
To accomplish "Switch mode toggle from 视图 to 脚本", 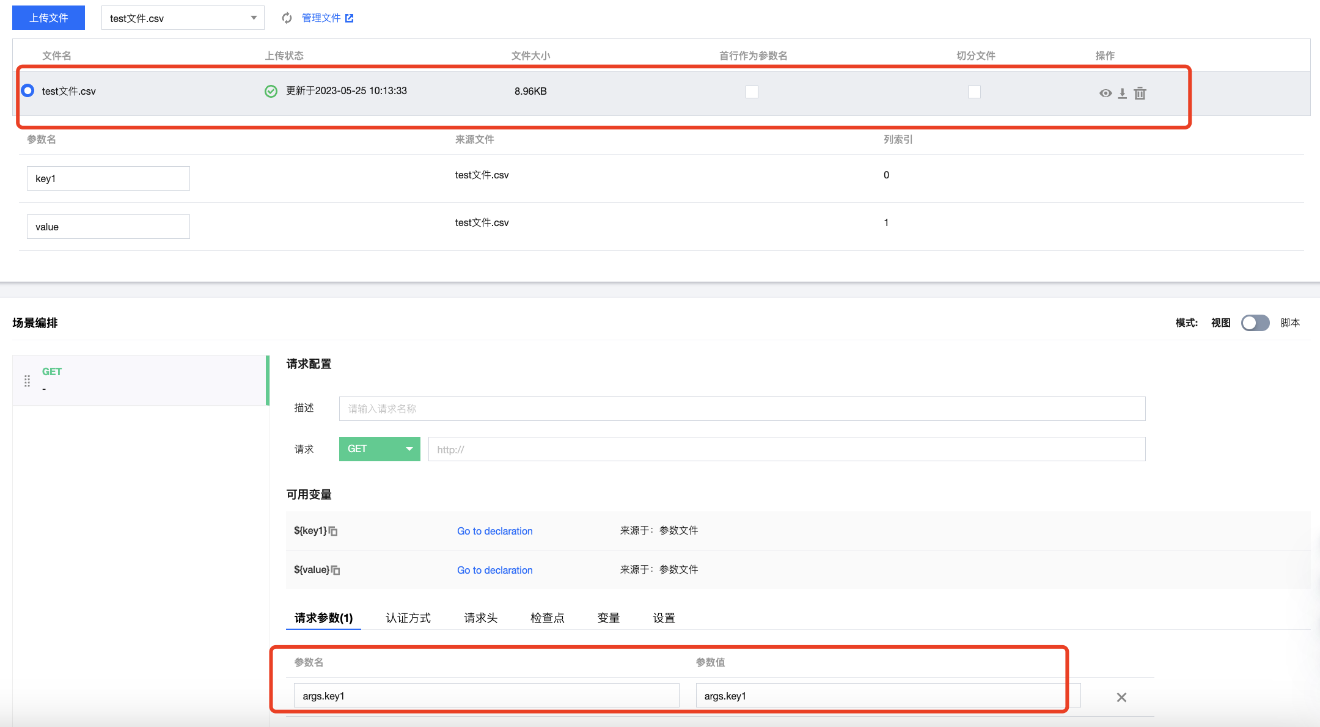I will (1255, 323).
